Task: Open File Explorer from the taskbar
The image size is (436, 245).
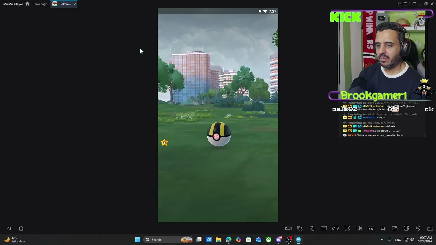Action: tap(219, 240)
